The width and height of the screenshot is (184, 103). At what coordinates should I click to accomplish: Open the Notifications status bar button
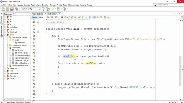click(9, 102)
